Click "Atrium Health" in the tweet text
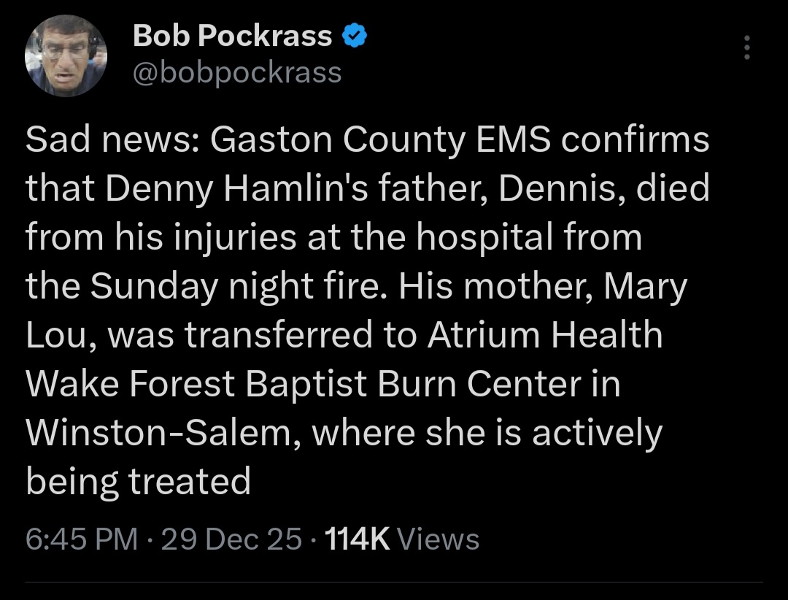This screenshot has height=600, width=788. [x=544, y=336]
